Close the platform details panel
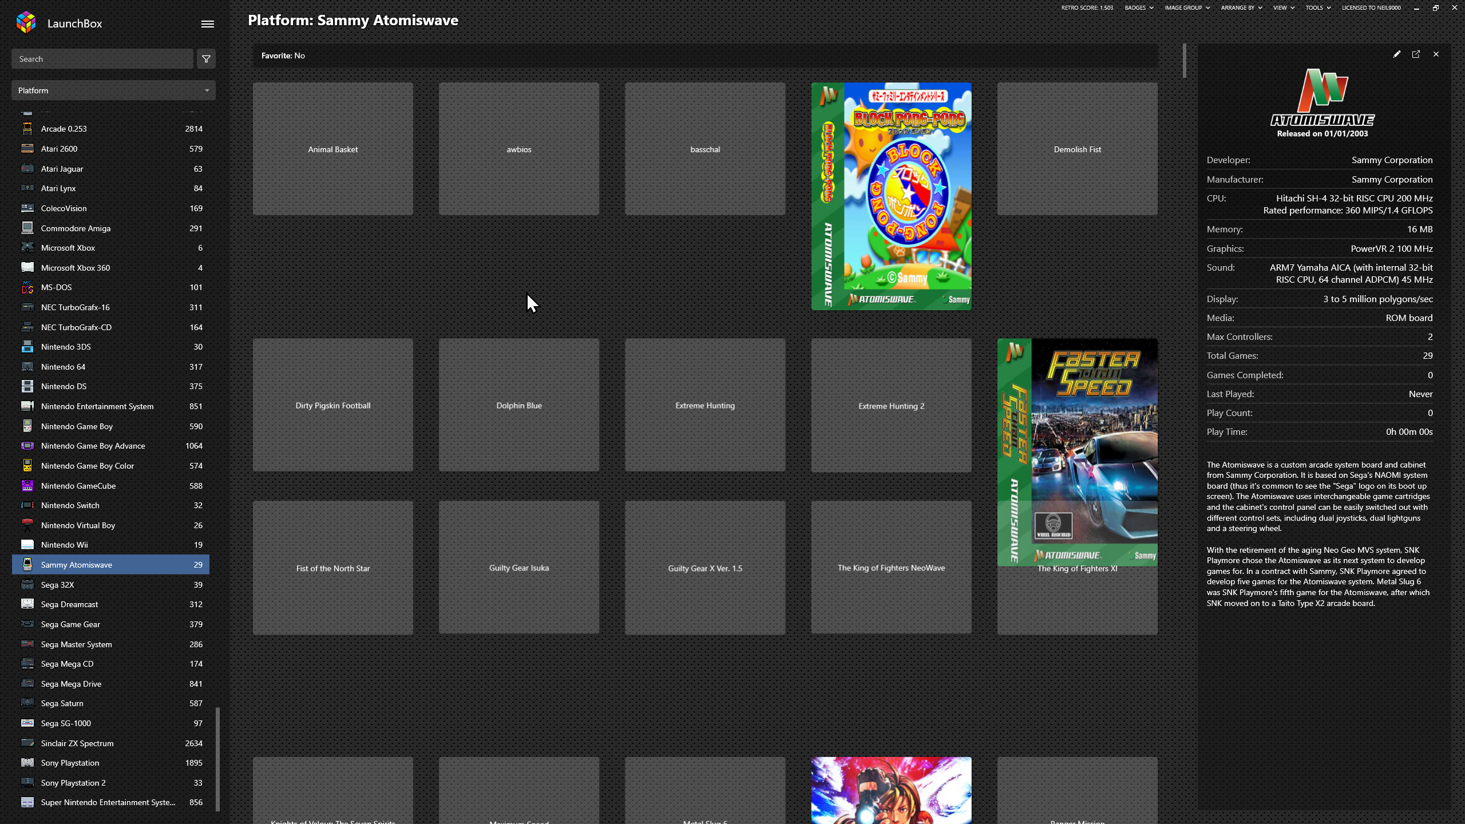Image resolution: width=1465 pixels, height=824 pixels. pos(1436,54)
